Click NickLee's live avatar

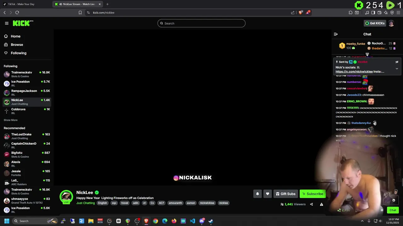[x=66, y=197]
